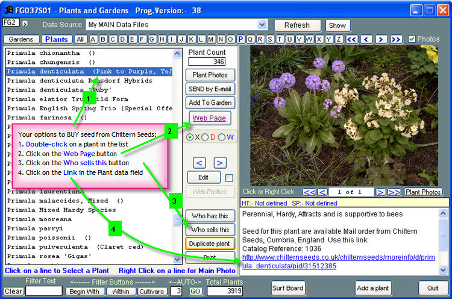Click Add To Garden button

pyautogui.click(x=210, y=102)
